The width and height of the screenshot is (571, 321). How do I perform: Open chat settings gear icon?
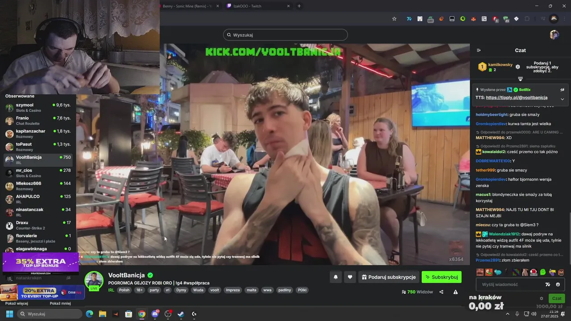(542, 298)
